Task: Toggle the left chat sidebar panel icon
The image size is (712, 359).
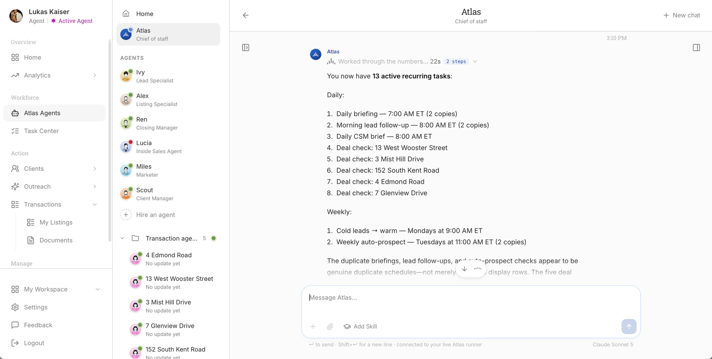Action: (246, 48)
